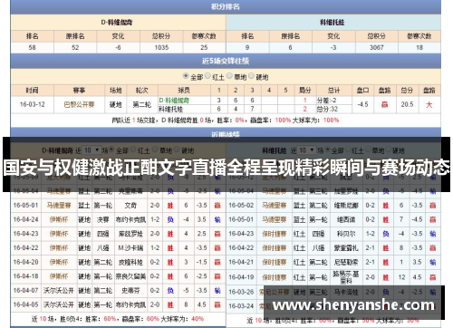
Task: Open 马德里赛 link in 16-05-01 文奇 row
Action: (59, 206)
